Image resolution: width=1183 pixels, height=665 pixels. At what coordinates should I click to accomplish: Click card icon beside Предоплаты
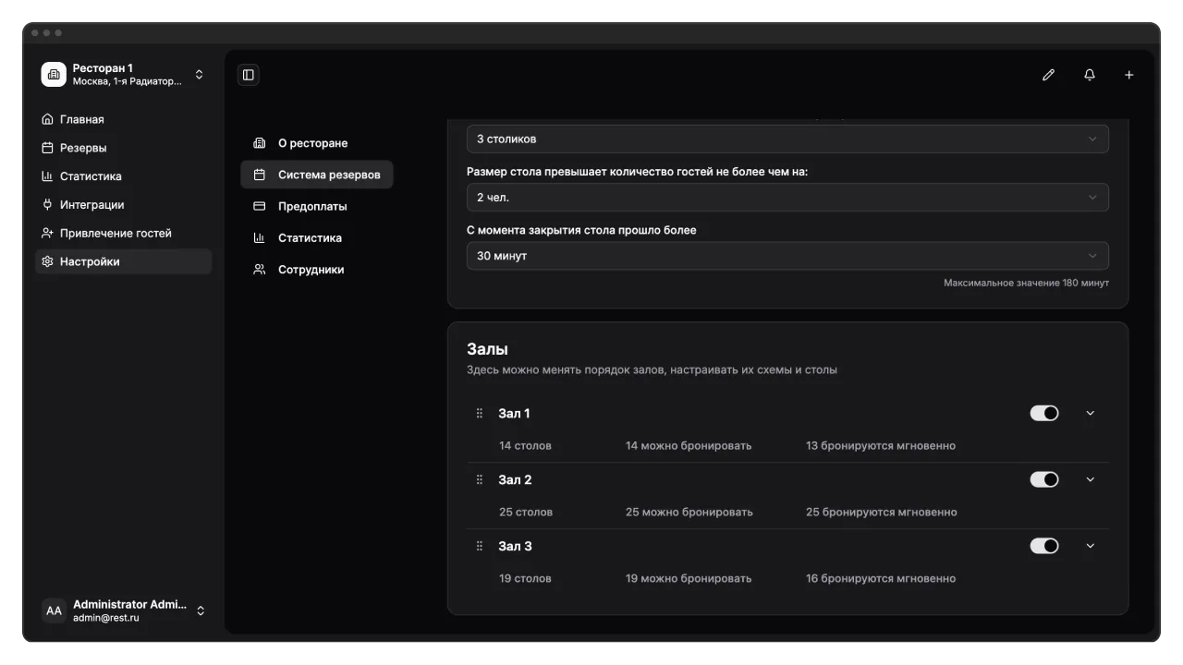tap(260, 206)
